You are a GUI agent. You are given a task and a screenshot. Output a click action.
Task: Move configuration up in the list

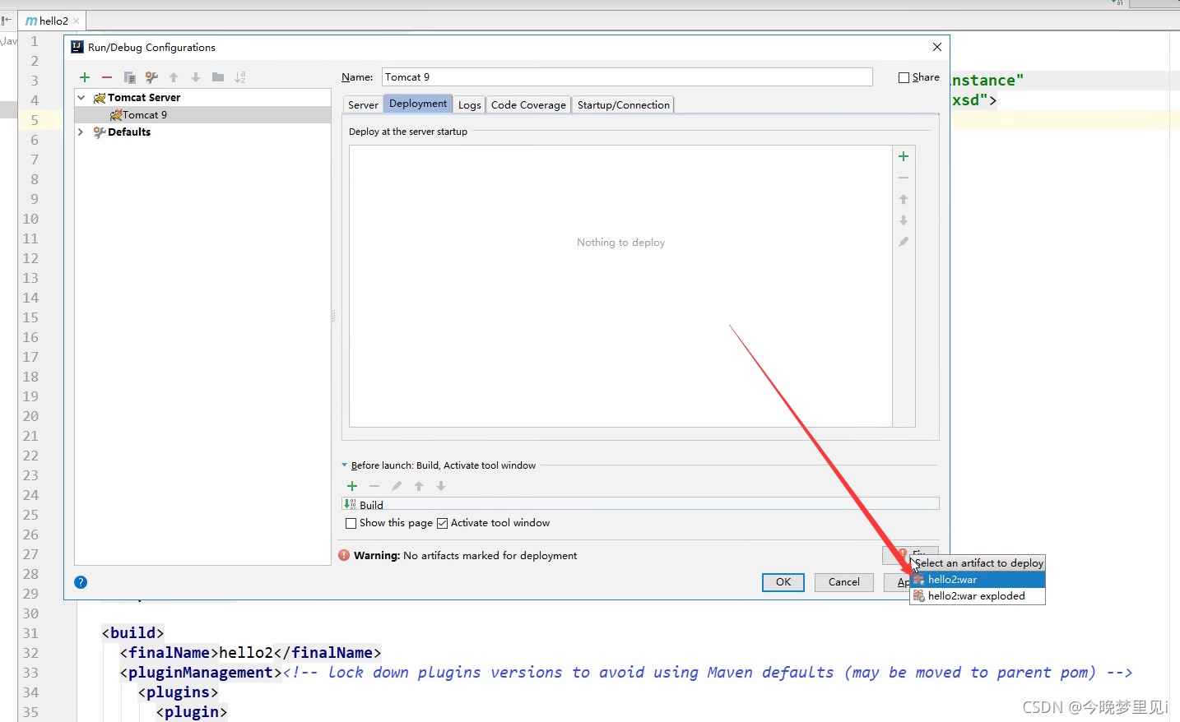click(174, 77)
